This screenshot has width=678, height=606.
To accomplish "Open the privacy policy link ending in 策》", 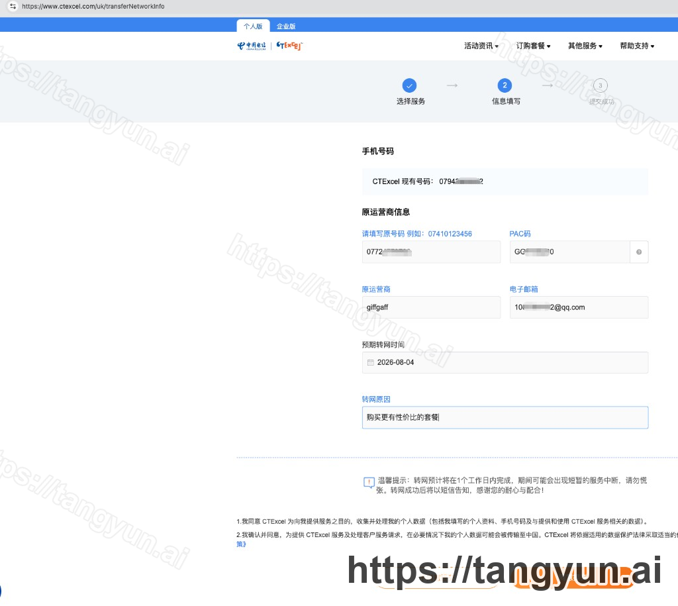I will pyautogui.click(x=241, y=544).
